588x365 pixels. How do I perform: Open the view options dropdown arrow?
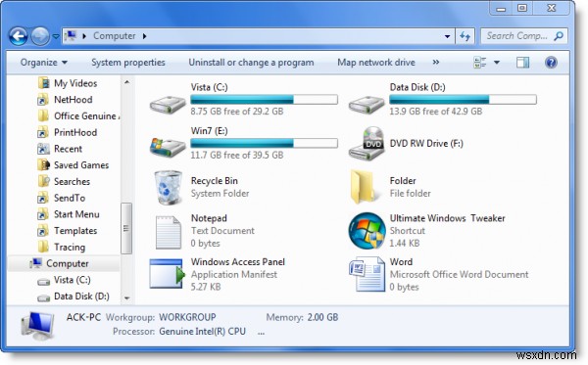tap(497, 63)
